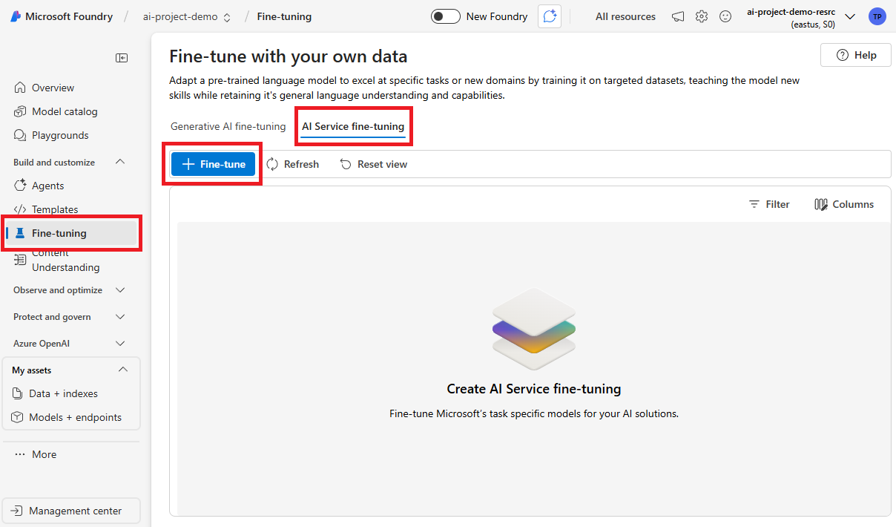Screen dimensions: 896x527
Task: Go to Overview in the sidebar
Action: 53,88
